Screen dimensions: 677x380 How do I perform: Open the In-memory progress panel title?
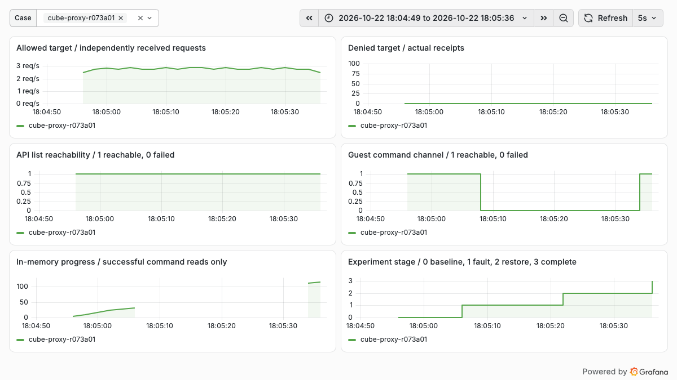(x=122, y=262)
